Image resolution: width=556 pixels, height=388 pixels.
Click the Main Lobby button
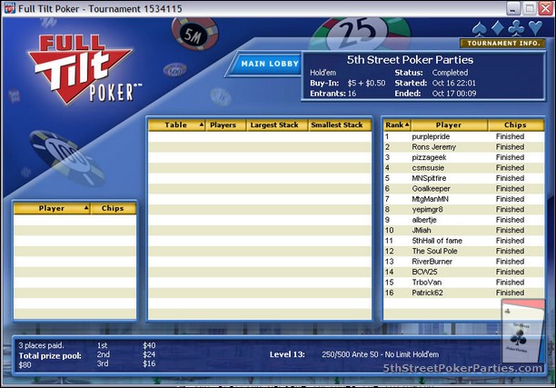pos(266,65)
